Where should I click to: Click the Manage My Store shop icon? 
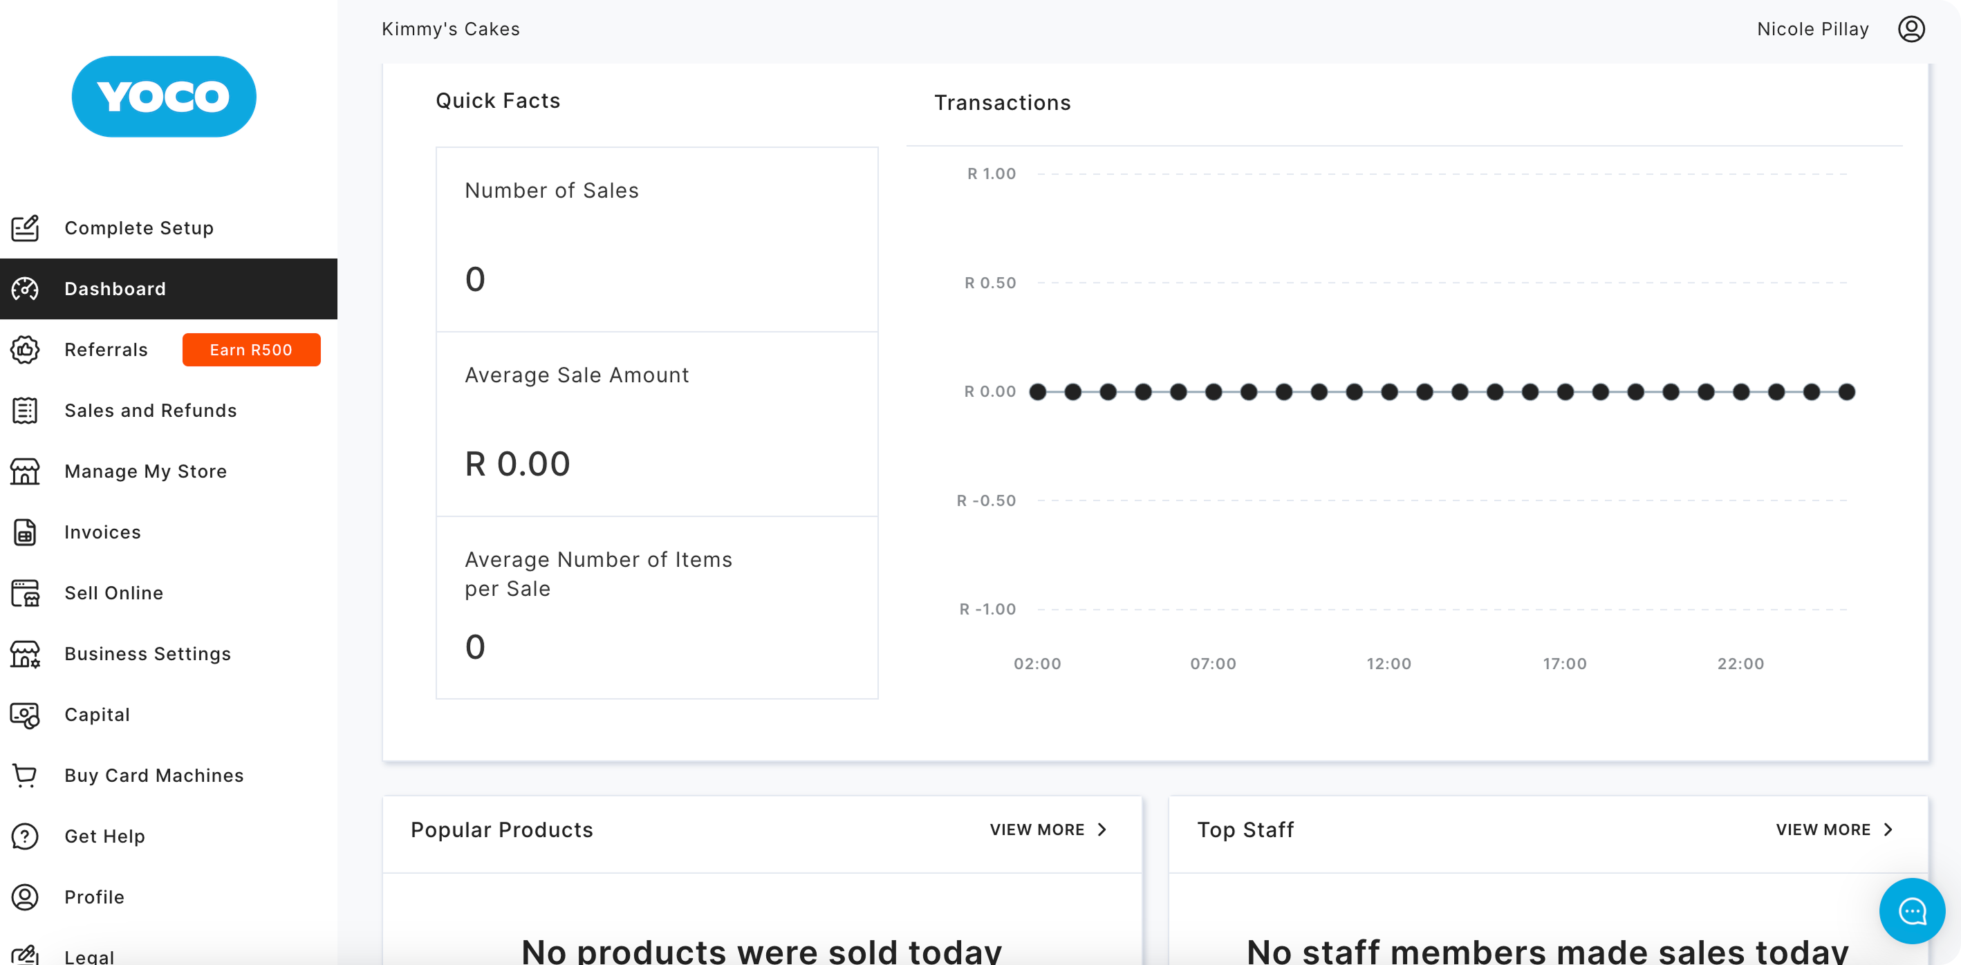pos(25,471)
